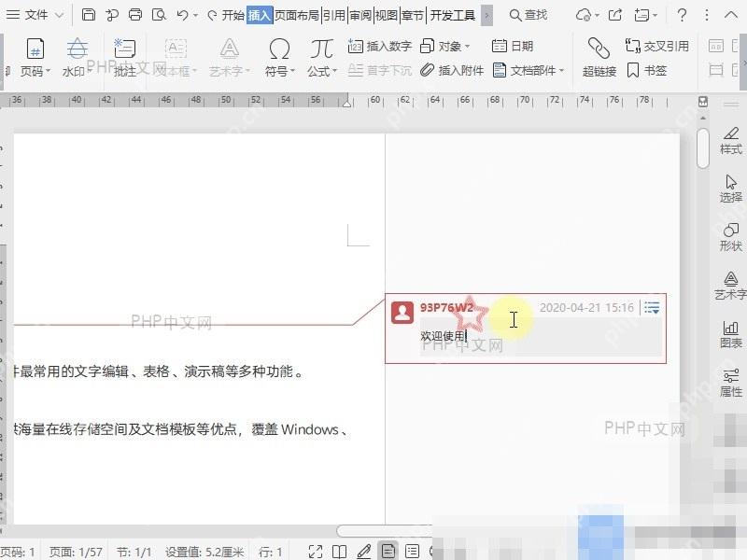
Task: Click the vertical scrollbar thumb
Action: point(703,148)
